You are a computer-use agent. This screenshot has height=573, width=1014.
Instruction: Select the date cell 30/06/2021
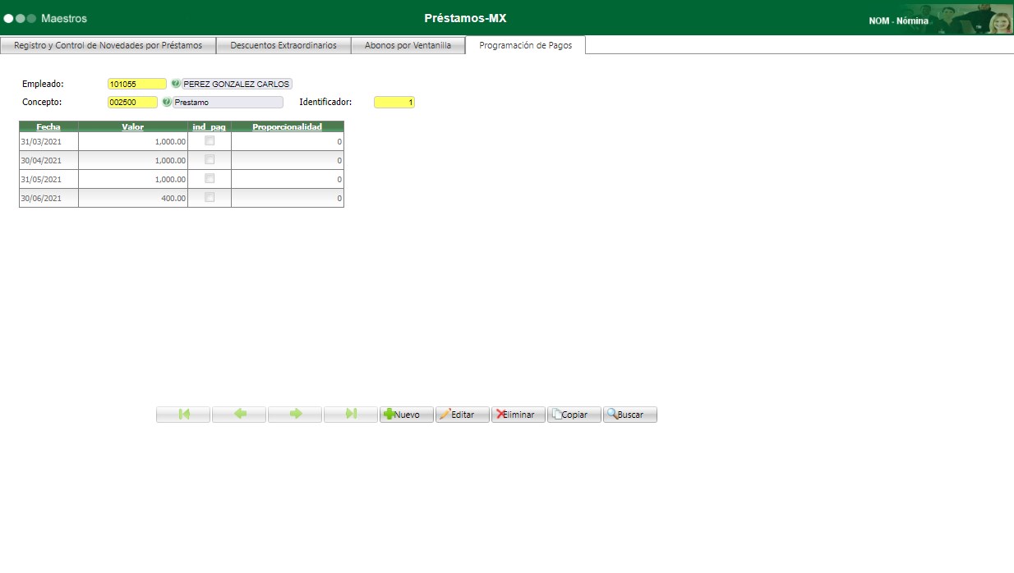click(48, 198)
